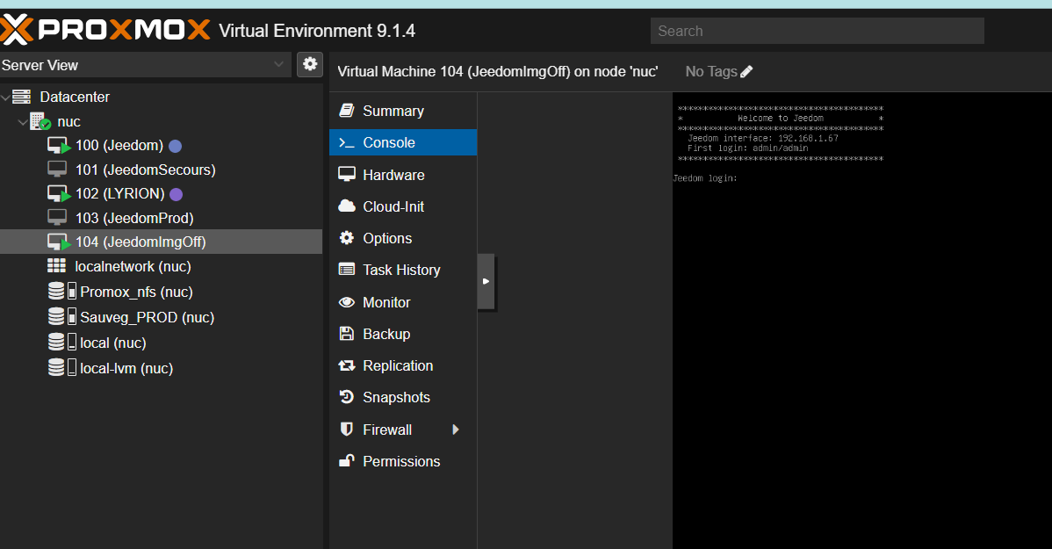1052x549 pixels.
Task: Click into the top Search field
Action: [x=817, y=31]
